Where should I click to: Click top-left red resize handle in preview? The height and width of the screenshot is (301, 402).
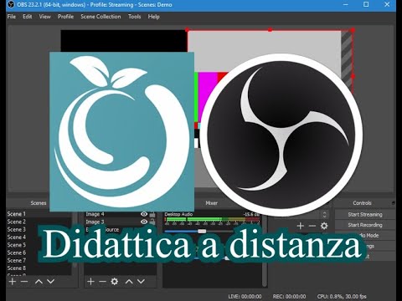click(188, 29)
